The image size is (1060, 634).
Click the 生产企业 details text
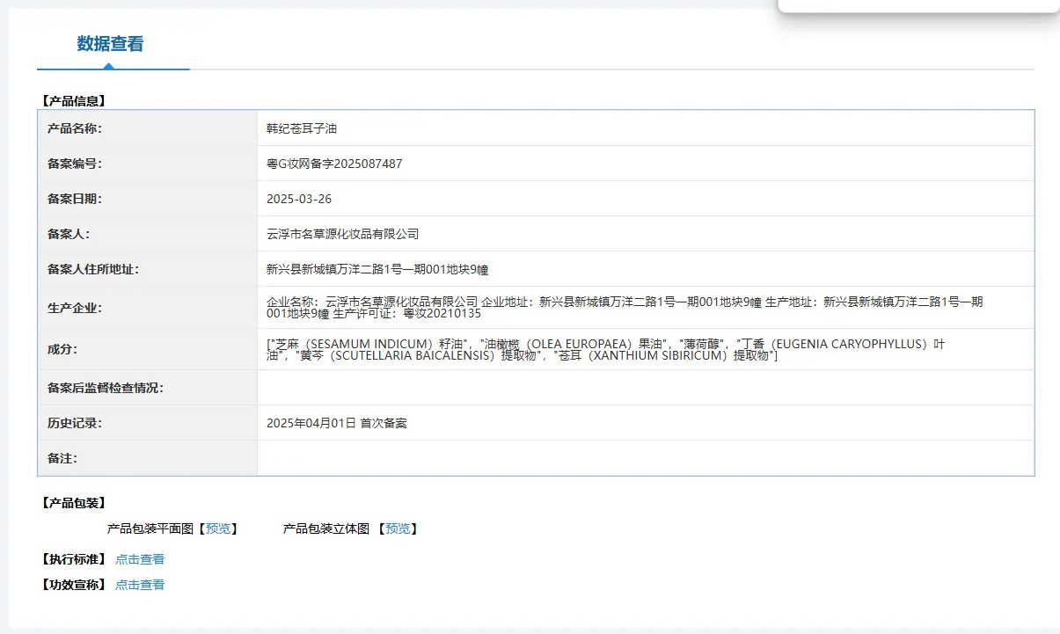(x=625, y=307)
